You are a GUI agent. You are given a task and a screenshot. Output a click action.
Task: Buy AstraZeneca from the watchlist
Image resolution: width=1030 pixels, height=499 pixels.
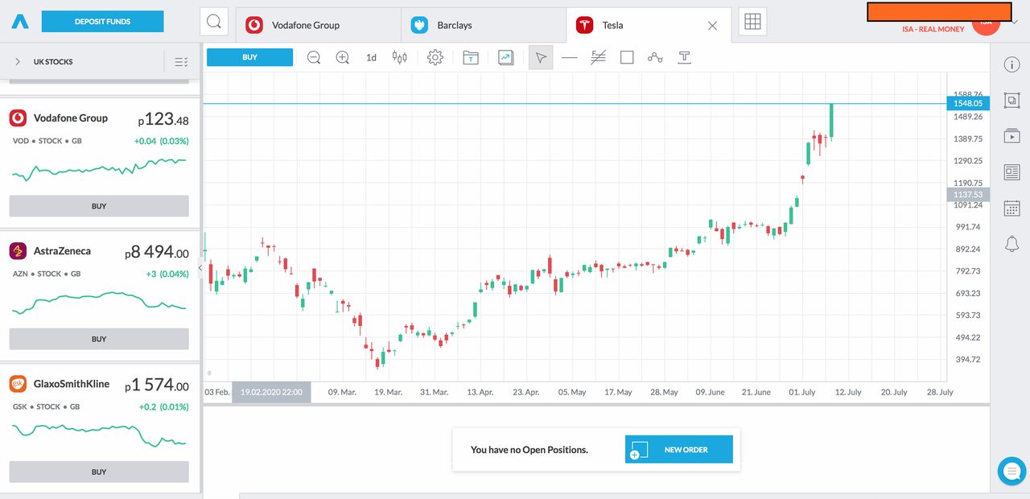[x=99, y=339]
